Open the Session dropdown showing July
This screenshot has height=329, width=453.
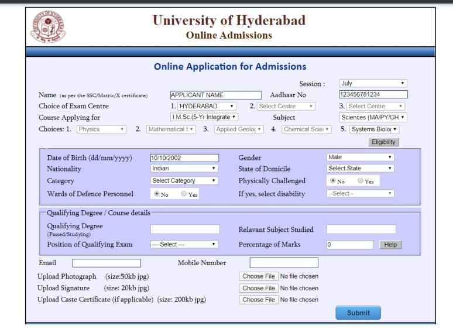click(x=373, y=83)
